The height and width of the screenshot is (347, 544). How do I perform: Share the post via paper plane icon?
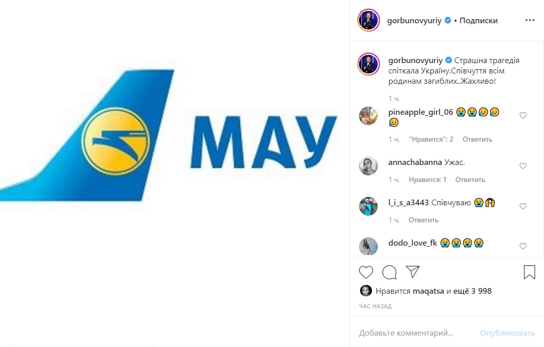tap(412, 272)
